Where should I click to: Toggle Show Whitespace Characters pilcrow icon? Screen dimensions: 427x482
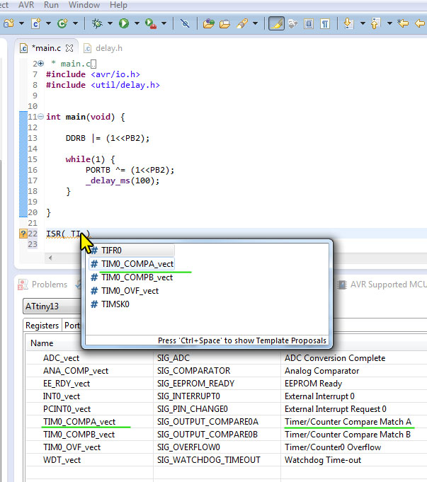pyautogui.click(x=324, y=23)
